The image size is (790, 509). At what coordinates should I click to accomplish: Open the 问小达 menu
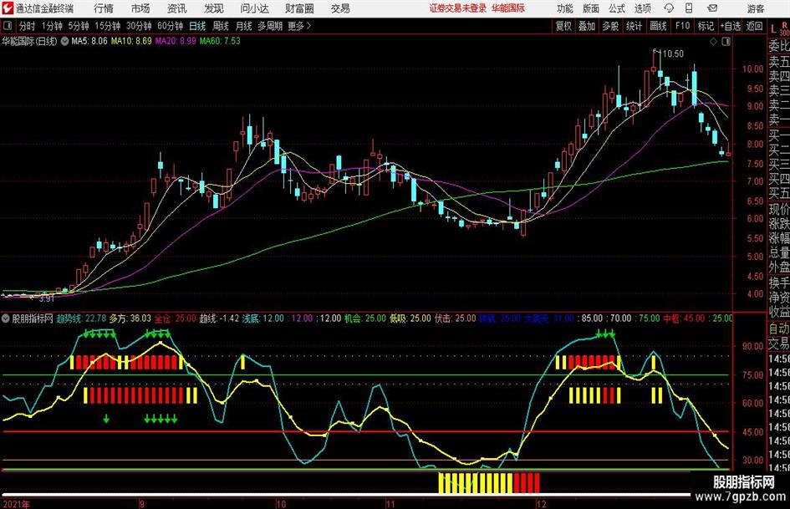click(x=254, y=8)
